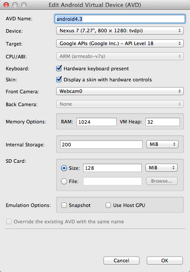Viewport: 190px width, 272px height.
Task: Click the VM Heap field showing 32
Action: [x=163, y=122]
